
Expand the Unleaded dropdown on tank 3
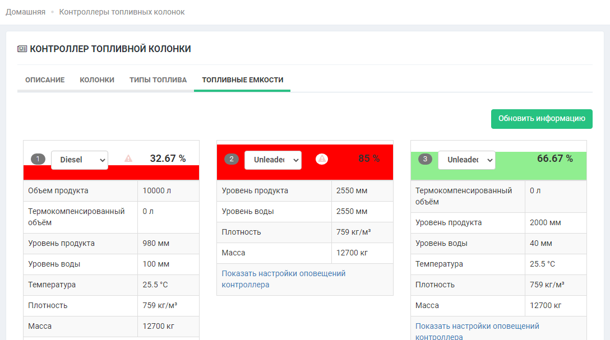(x=466, y=160)
